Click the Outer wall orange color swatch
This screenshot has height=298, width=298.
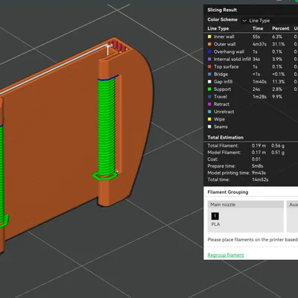pos(209,44)
